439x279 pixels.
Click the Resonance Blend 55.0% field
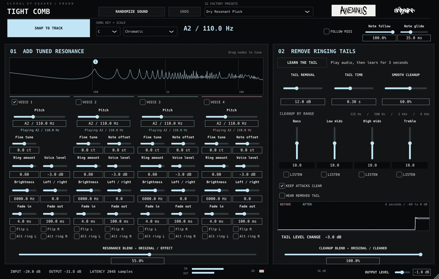pyautogui.click(x=138, y=261)
